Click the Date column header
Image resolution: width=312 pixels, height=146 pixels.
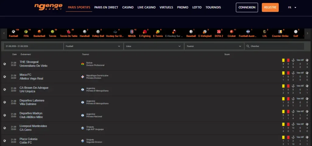pyautogui.click(x=15, y=54)
